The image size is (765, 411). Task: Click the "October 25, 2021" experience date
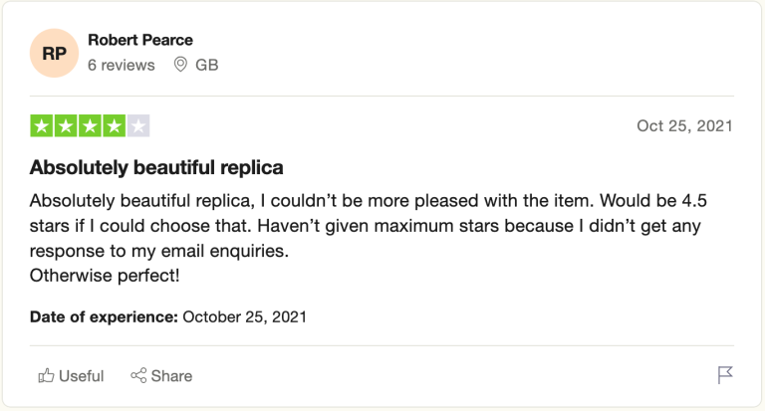pos(244,317)
